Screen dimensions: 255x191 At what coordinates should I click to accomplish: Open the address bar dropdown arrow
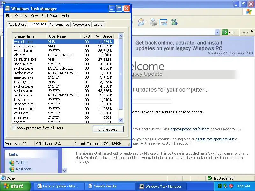tap(217, 32)
